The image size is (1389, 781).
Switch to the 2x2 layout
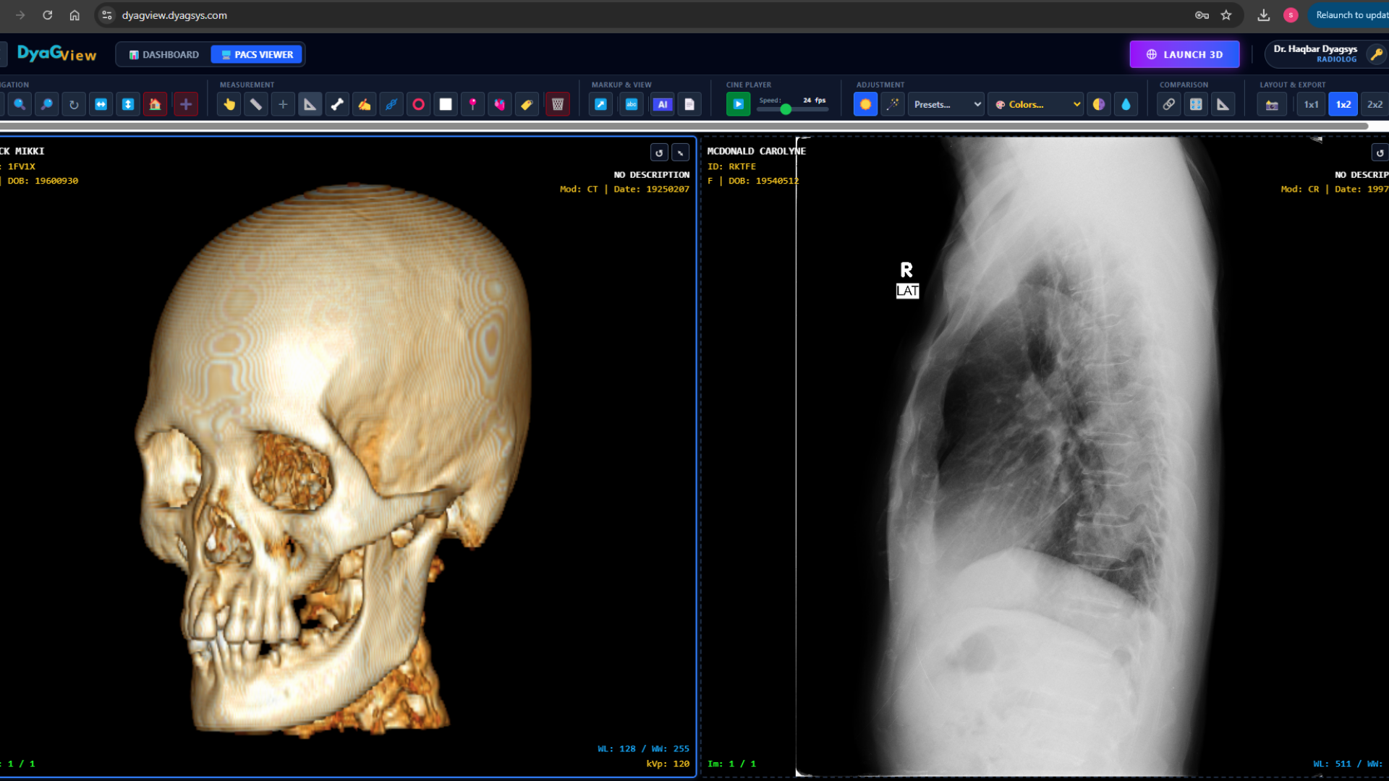click(x=1375, y=104)
